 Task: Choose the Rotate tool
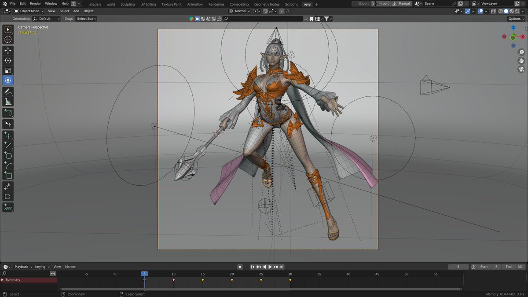pyautogui.click(x=8, y=60)
